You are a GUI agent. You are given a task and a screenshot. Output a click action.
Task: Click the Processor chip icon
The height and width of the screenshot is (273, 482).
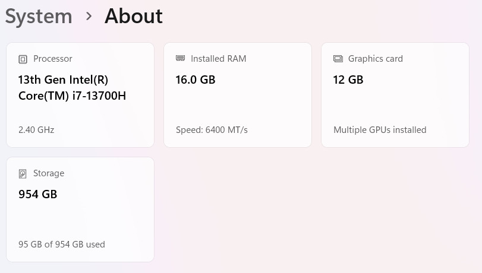[x=23, y=59]
